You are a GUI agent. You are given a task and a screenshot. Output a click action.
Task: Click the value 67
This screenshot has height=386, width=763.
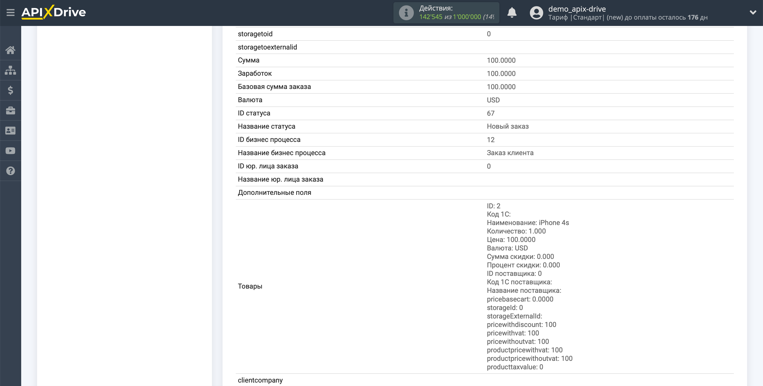click(490, 113)
